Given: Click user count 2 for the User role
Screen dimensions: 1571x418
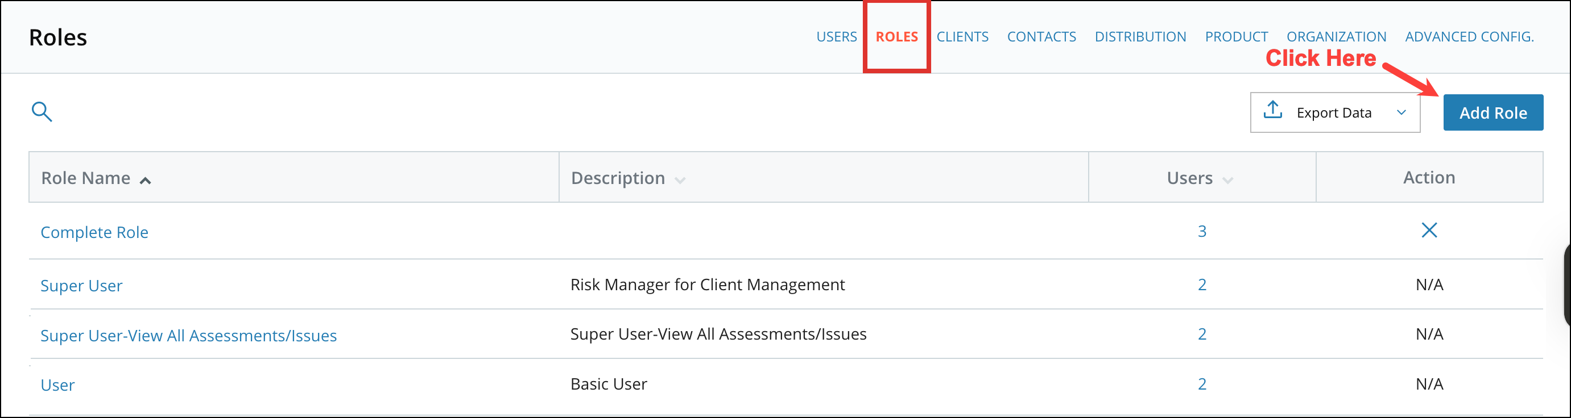Looking at the screenshot, I should coord(1202,384).
